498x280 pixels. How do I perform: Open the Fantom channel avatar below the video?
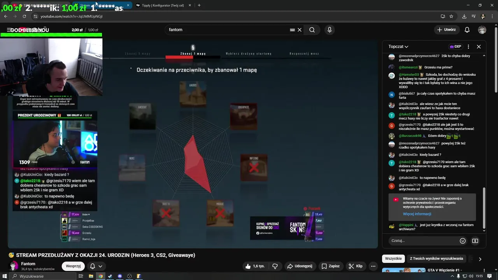tap(14, 266)
